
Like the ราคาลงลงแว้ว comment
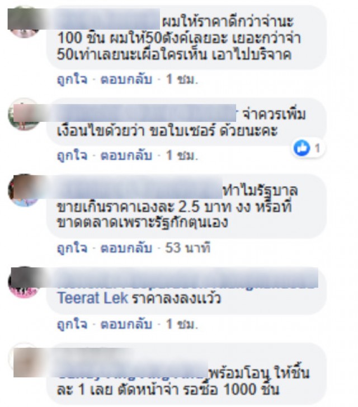72,324
